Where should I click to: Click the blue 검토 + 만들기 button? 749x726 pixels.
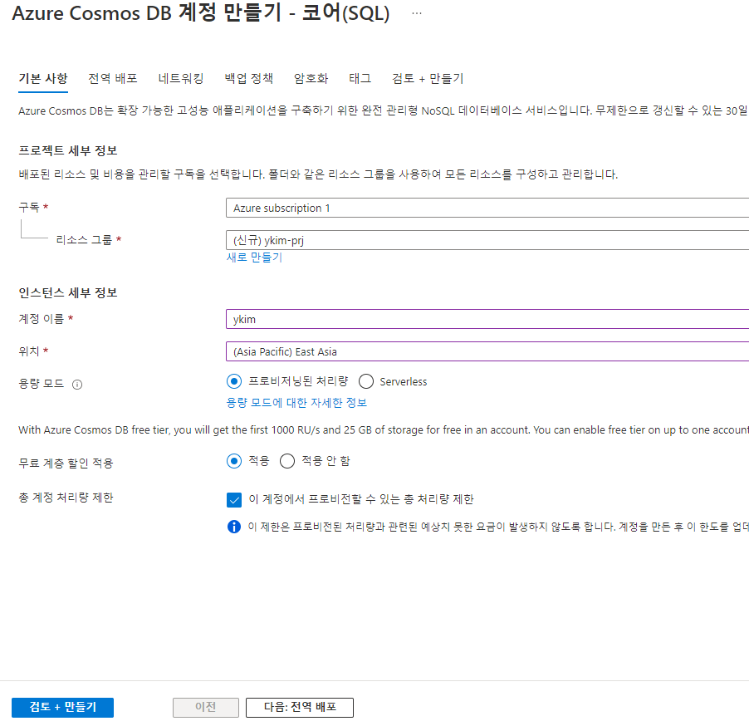(x=62, y=708)
